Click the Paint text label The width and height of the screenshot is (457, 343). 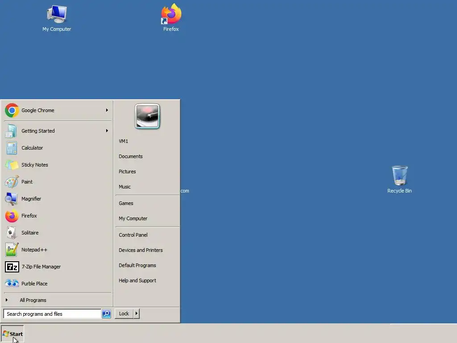pos(27,182)
